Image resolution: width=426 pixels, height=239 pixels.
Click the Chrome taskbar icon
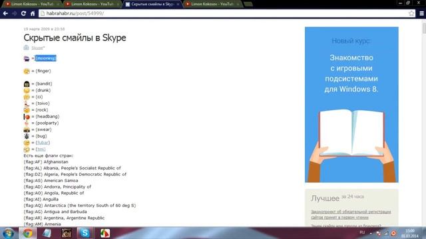pyautogui.click(x=27, y=233)
